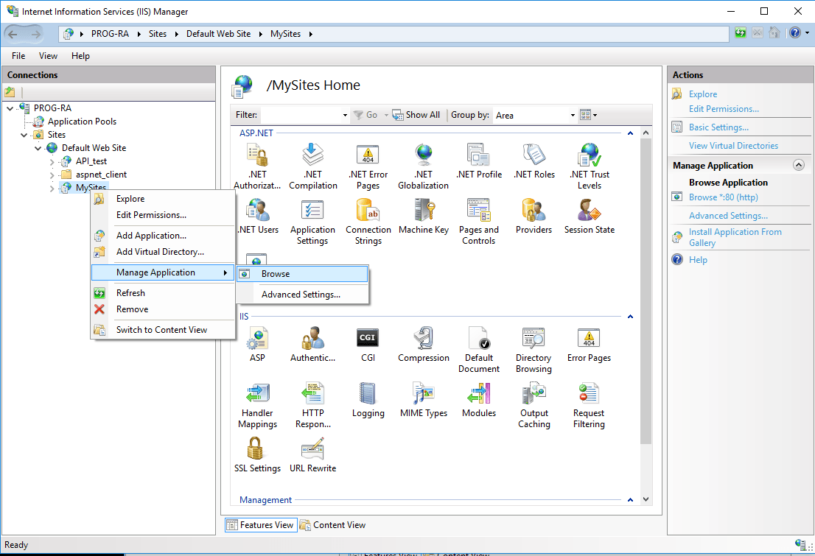Collapse the Sites tree node
The height and width of the screenshot is (556, 815).
tap(24, 135)
